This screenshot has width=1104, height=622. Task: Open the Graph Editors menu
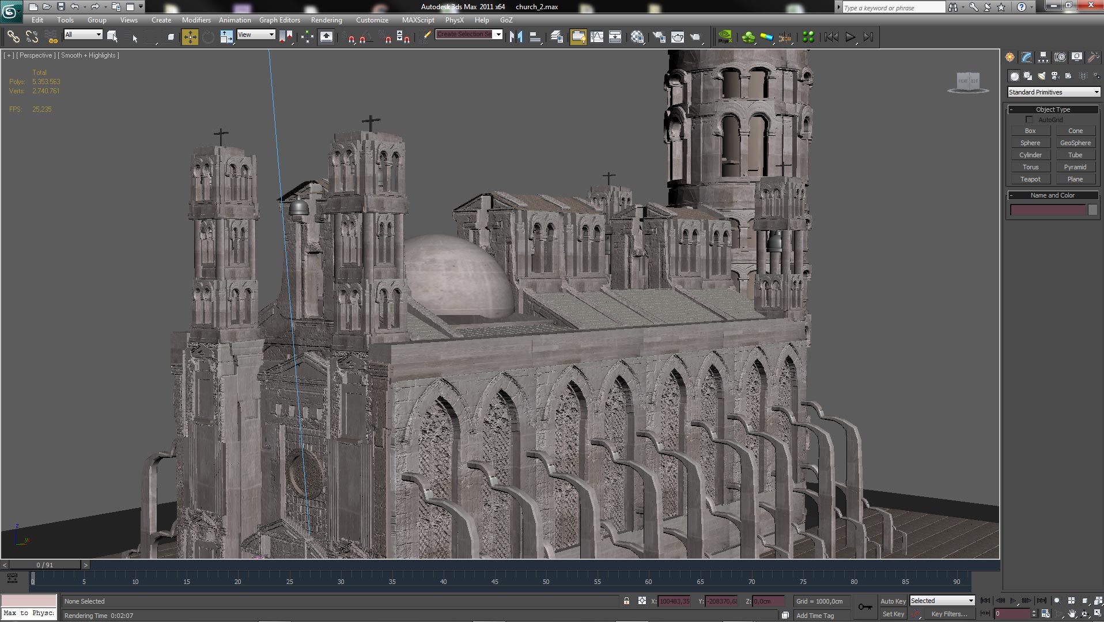[279, 20]
